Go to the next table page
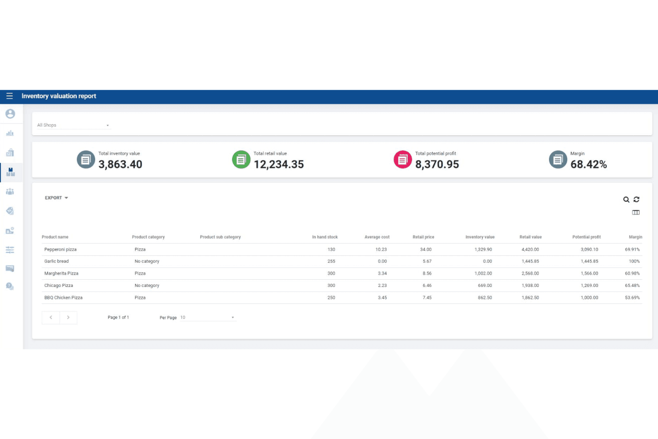This screenshot has height=439, width=658. click(68, 318)
